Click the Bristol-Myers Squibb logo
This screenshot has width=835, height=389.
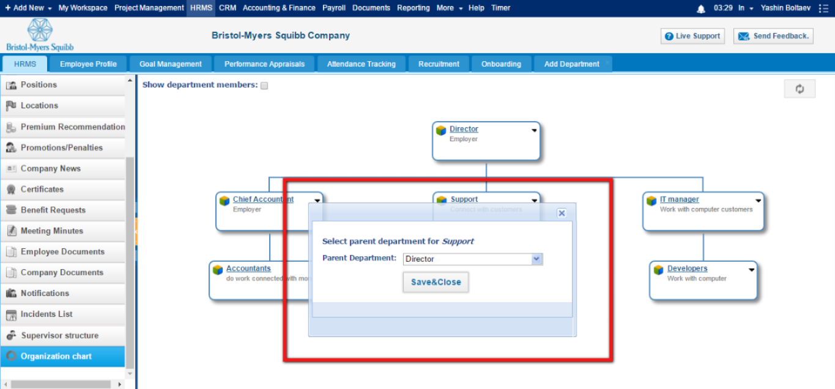[x=40, y=35]
